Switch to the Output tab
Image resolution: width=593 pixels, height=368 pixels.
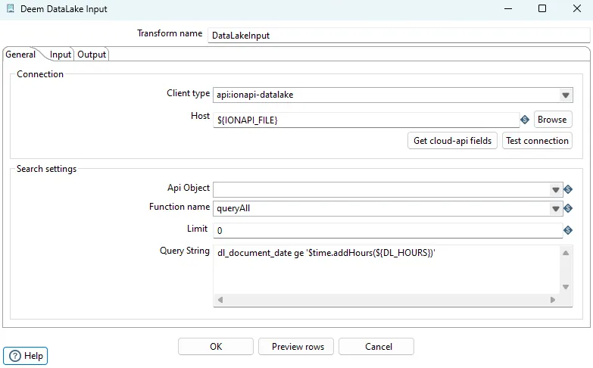(x=92, y=55)
